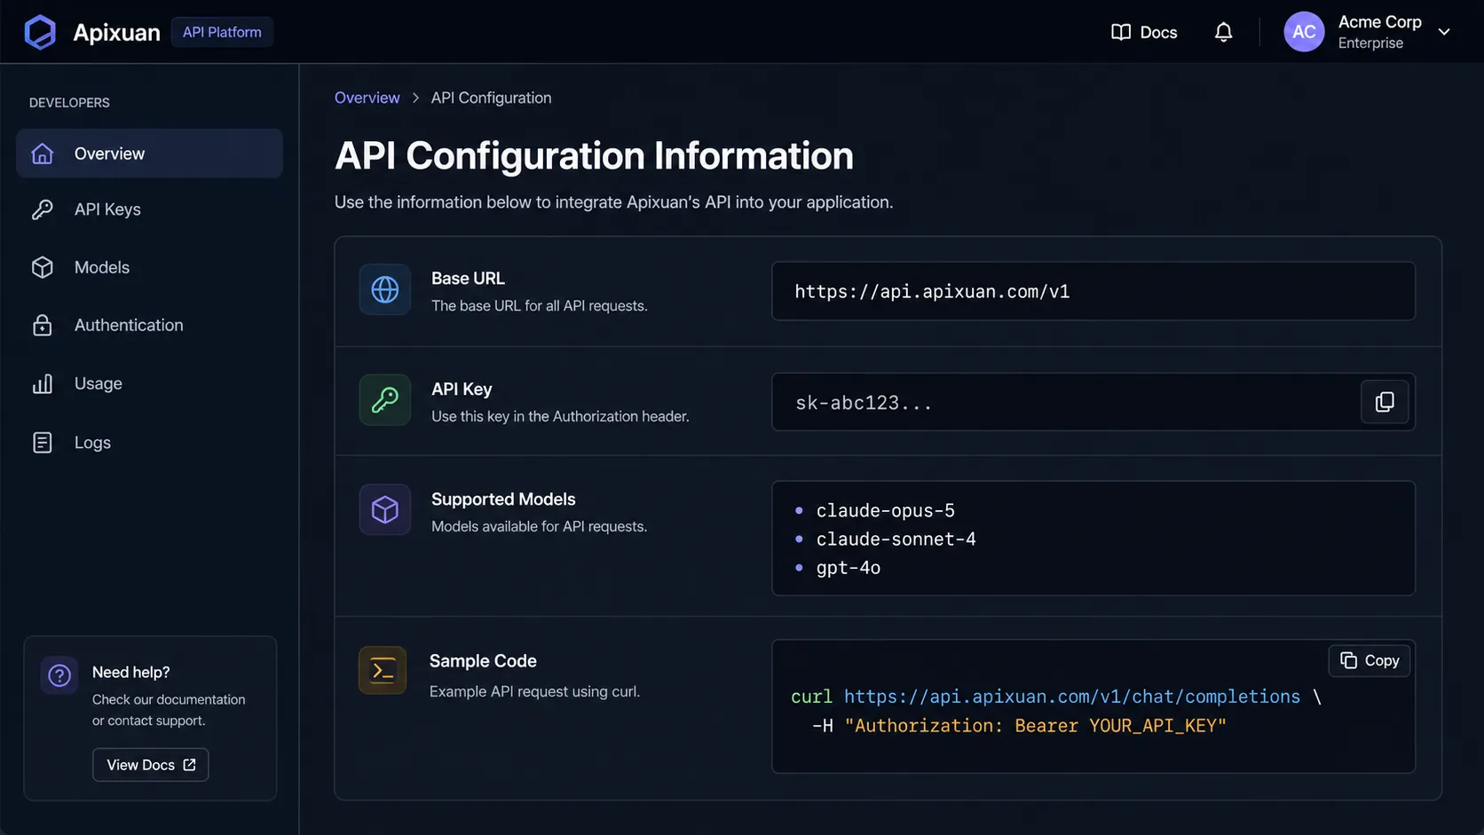
Task: Open Authentication in the sidebar
Action: pyautogui.click(x=149, y=325)
